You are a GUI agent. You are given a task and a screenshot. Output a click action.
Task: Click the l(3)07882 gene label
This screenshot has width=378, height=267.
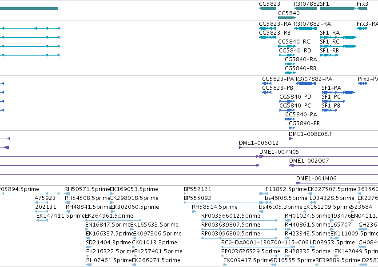point(307,4)
